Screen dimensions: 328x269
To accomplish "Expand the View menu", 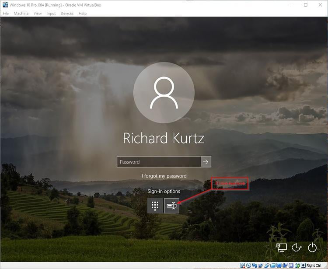I will 38,14.
